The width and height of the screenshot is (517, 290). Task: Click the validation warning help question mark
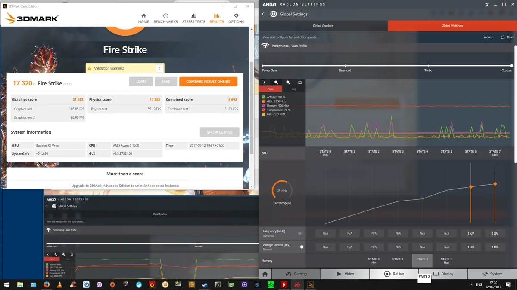159,68
